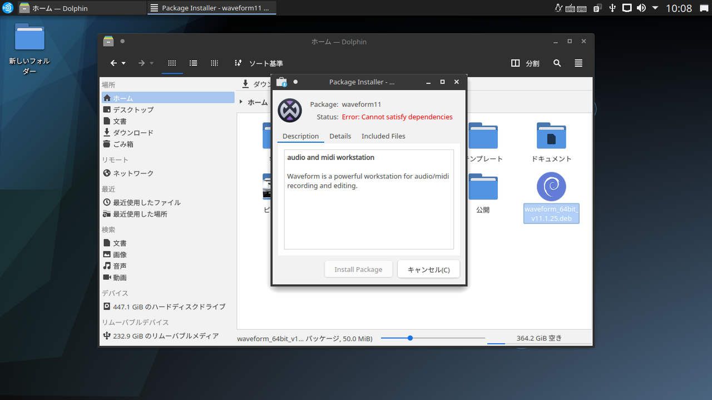
Task: Switch Dolphin to icons view mode
Action: 172,63
